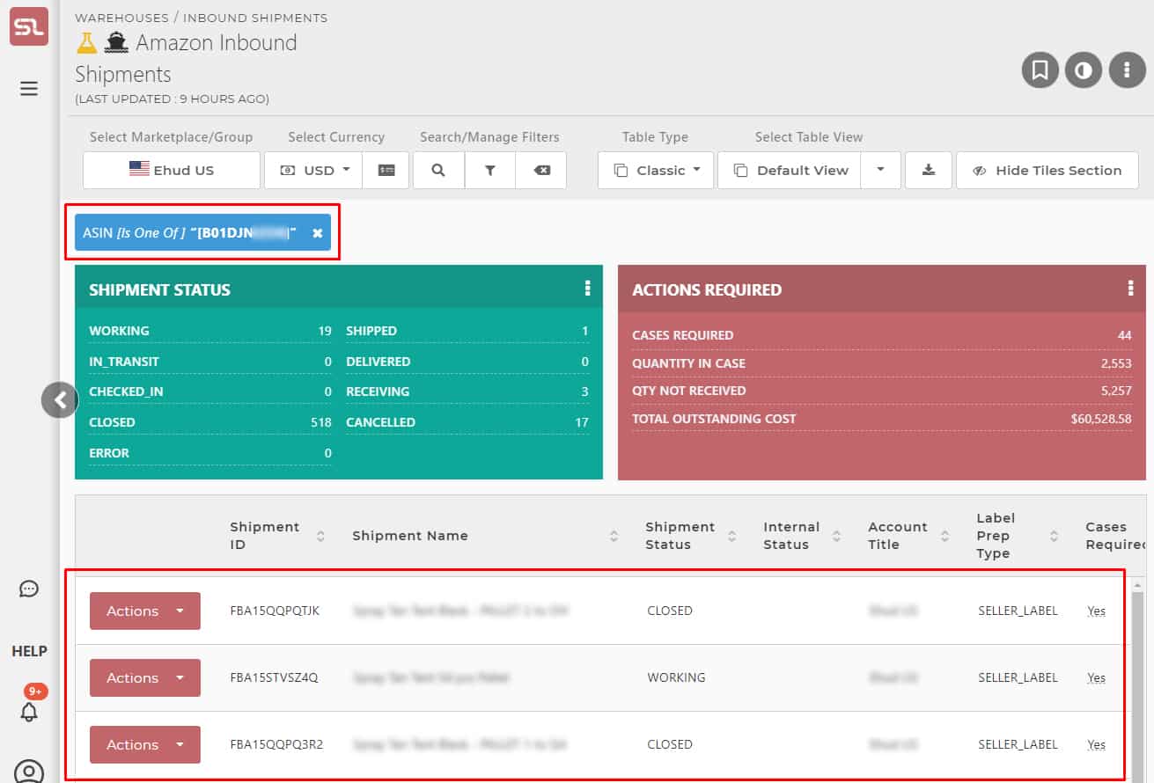Click the CLOSED status count row

tap(210, 422)
